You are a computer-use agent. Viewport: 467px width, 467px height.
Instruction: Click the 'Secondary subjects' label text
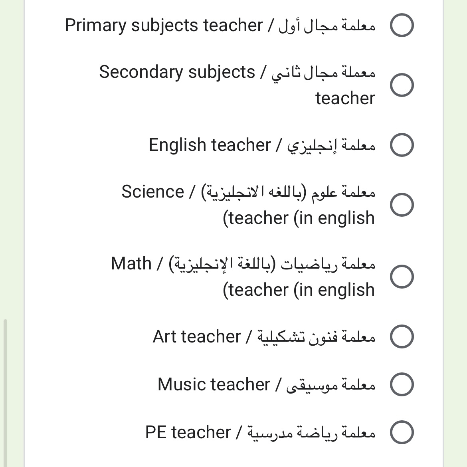(177, 72)
